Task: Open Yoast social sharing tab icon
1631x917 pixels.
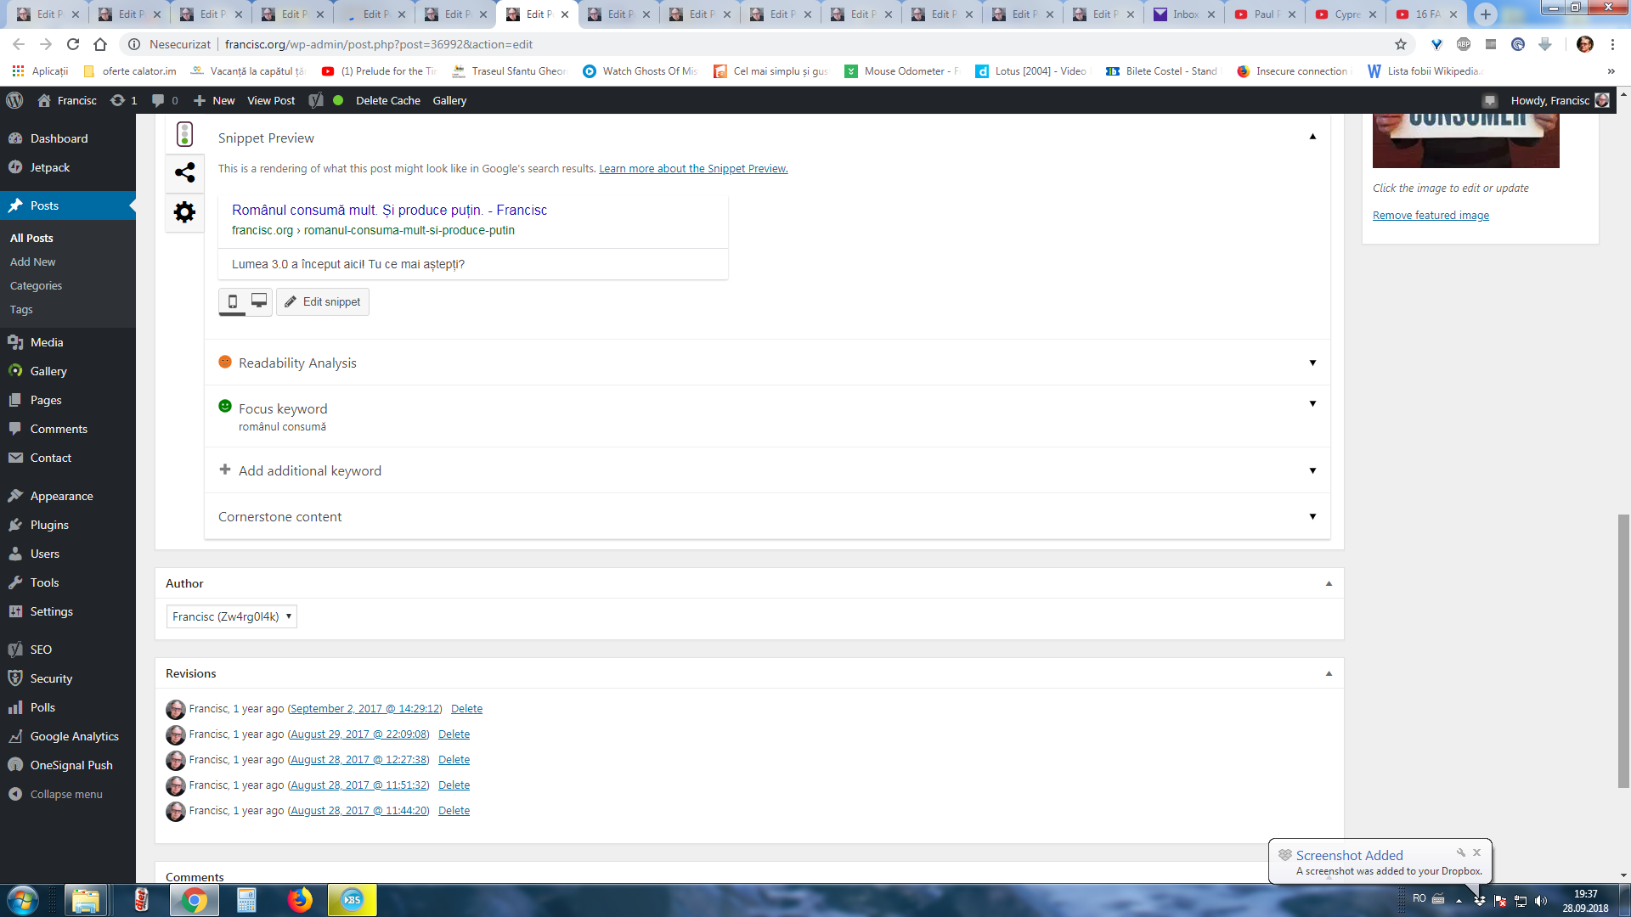Action: pos(184,173)
